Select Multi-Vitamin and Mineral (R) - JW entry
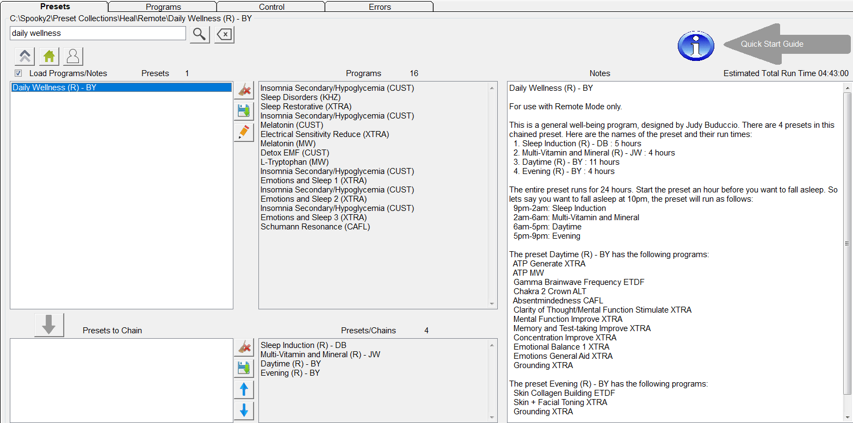 click(320, 354)
